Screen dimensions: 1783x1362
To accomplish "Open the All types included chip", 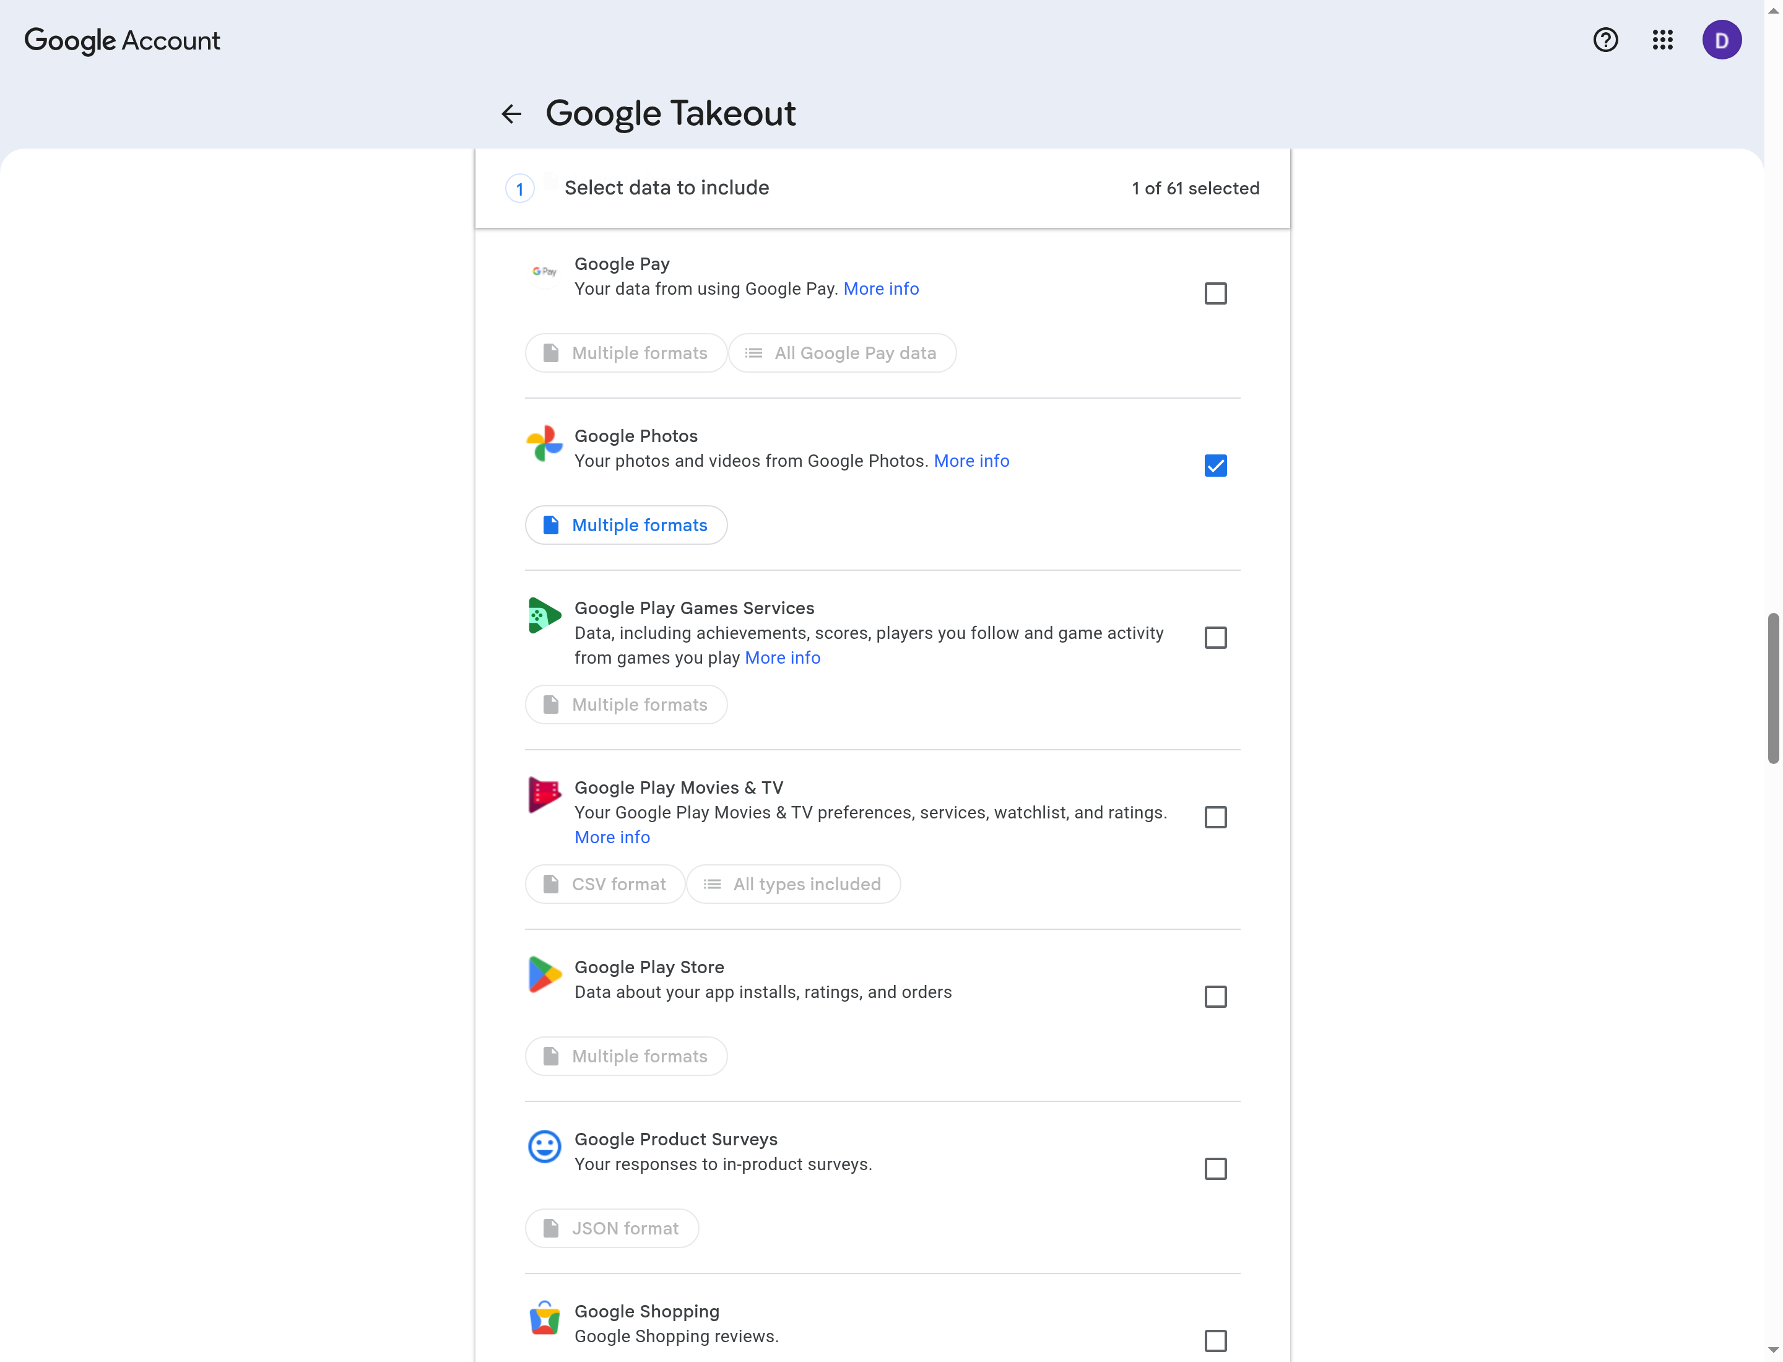I will pyautogui.click(x=793, y=885).
